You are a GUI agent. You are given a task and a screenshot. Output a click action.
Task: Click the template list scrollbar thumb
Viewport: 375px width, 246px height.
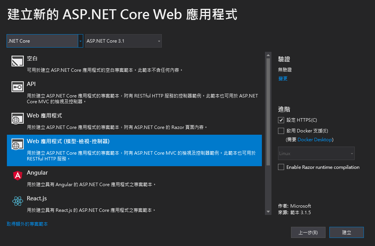(268, 112)
